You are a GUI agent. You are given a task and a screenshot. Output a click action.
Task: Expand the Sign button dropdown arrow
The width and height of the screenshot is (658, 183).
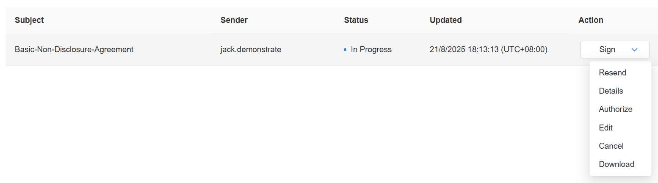634,50
